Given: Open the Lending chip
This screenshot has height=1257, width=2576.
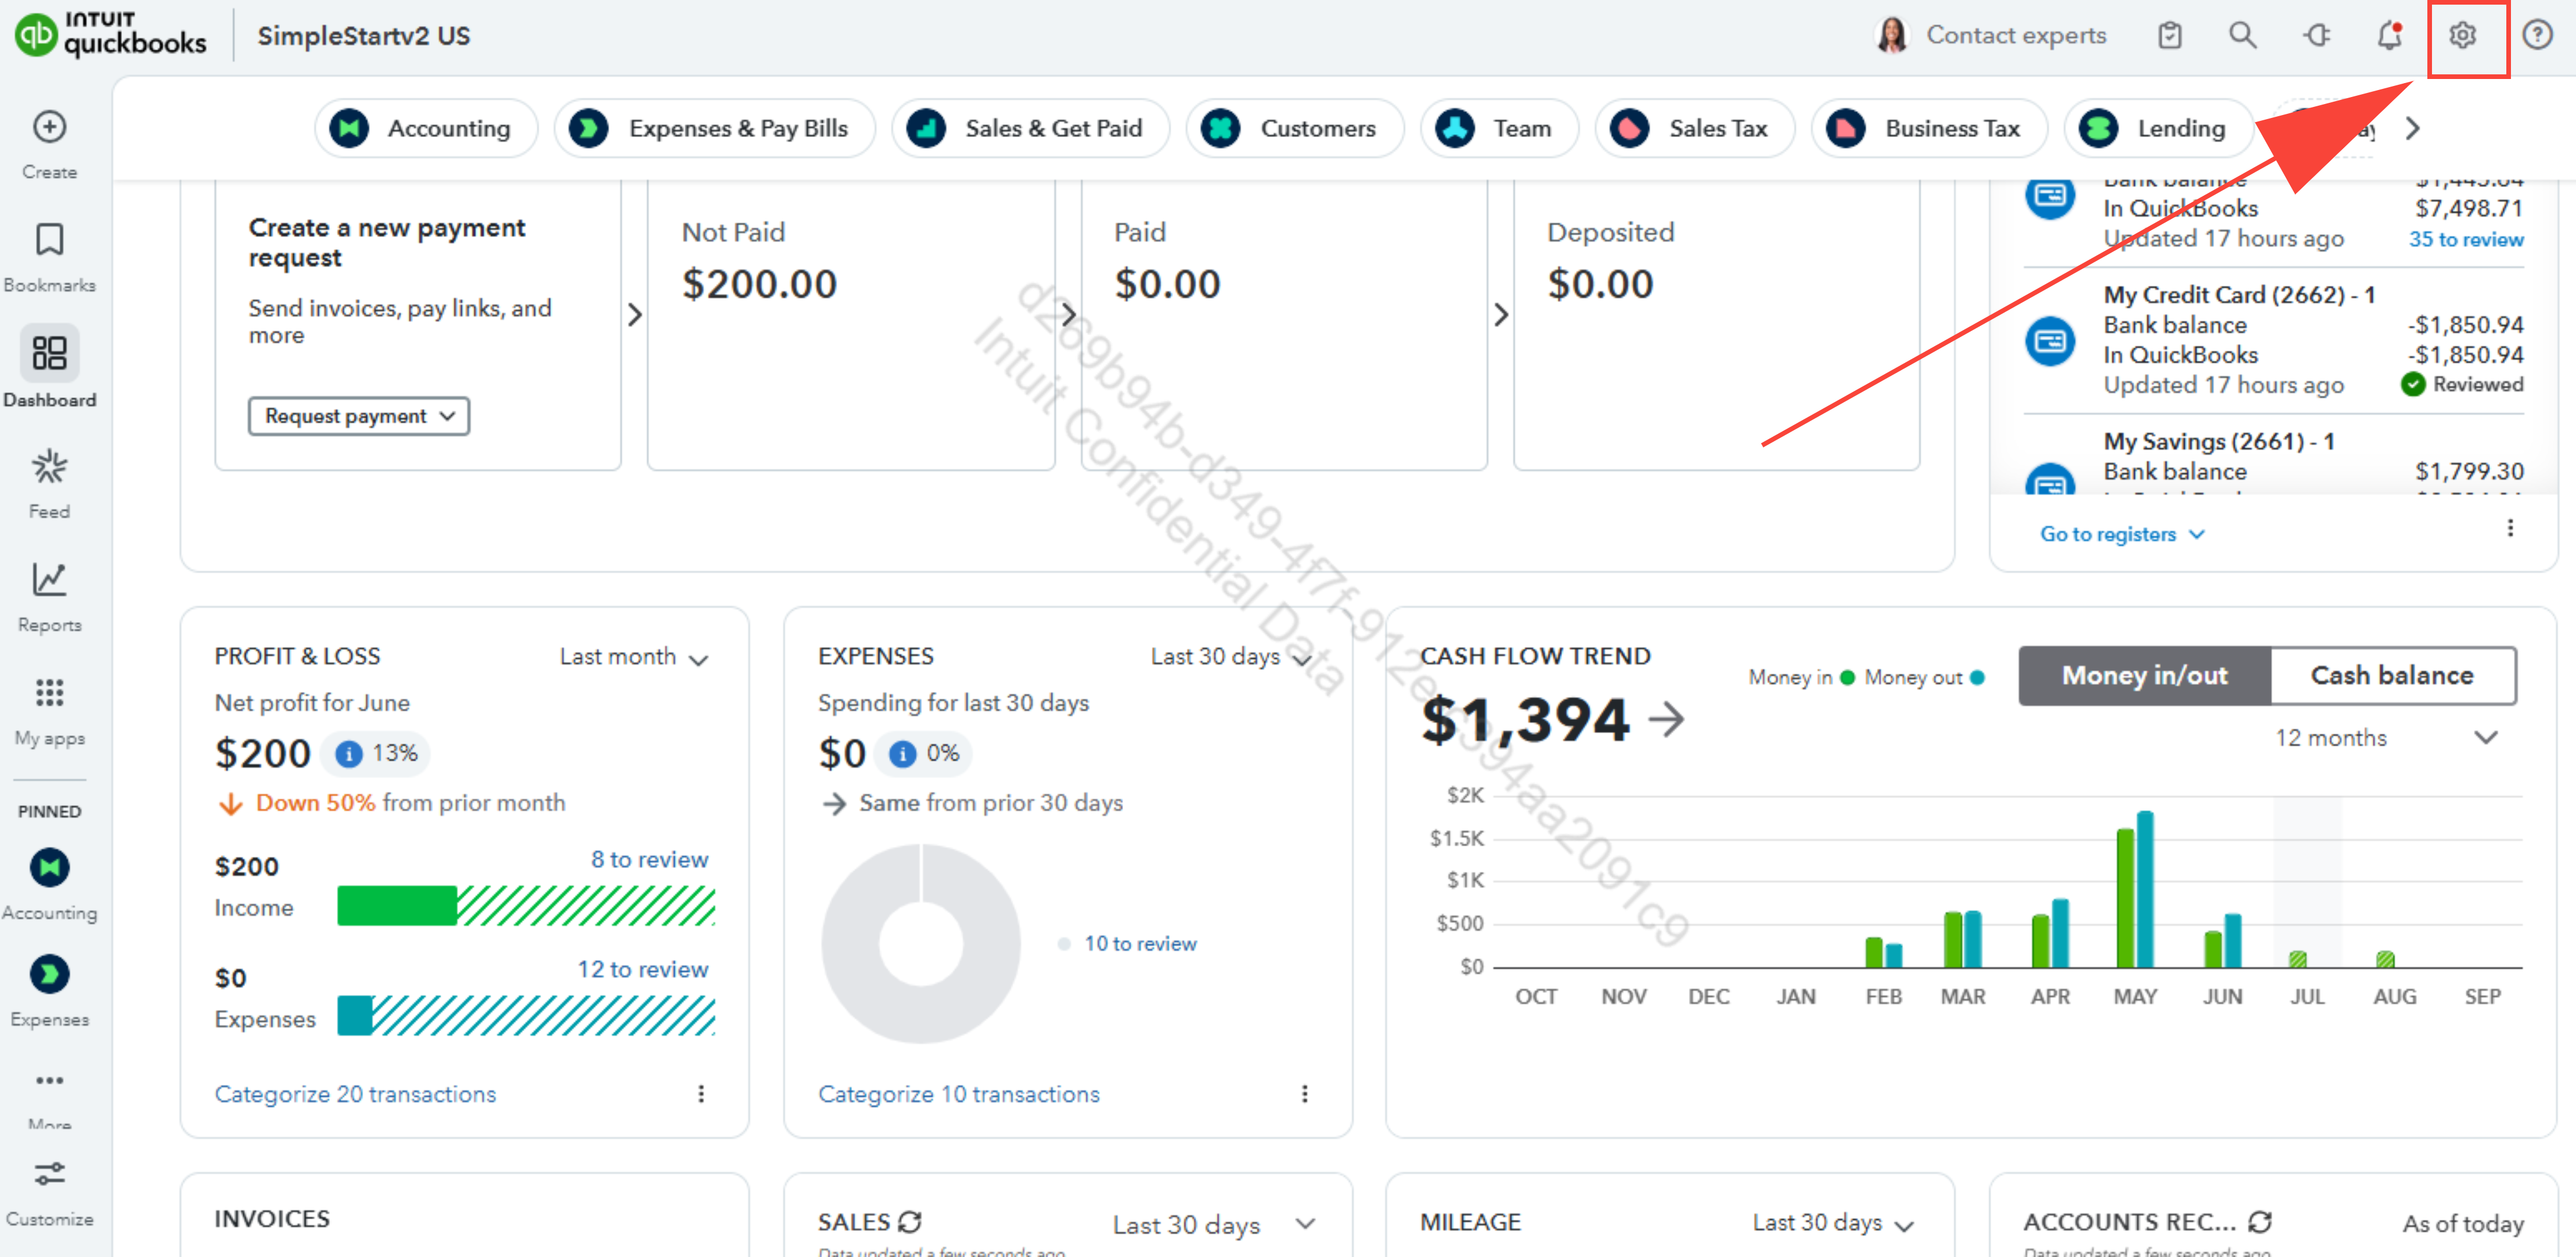Looking at the screenshot, I should click(2158, 128).
